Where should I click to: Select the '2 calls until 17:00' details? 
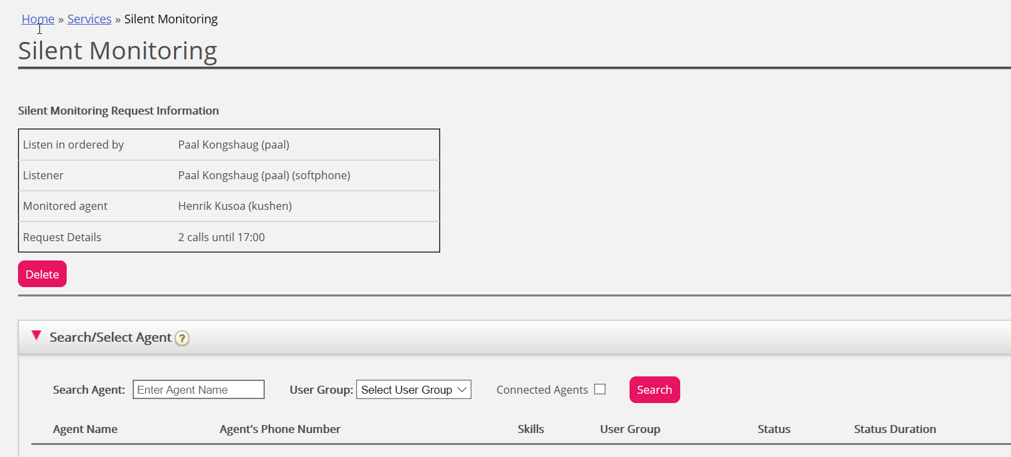click(221, 237)
